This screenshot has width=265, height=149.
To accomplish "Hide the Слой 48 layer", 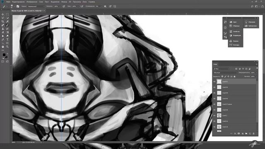I will [214, 110].
